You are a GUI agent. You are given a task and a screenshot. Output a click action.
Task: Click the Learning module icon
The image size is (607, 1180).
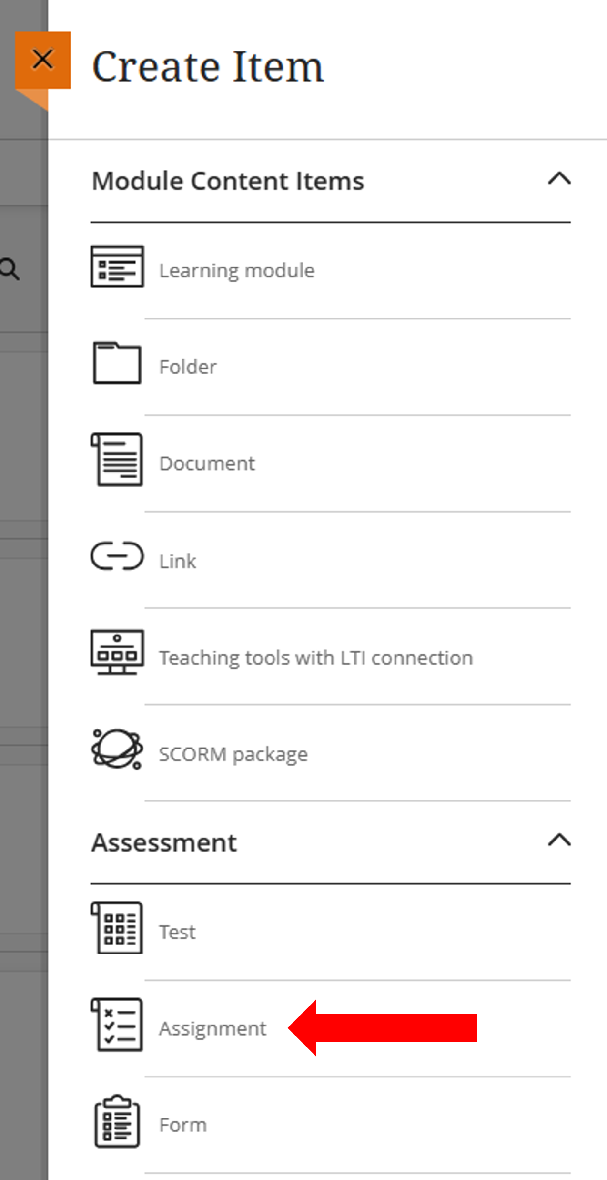click(117, 267)
